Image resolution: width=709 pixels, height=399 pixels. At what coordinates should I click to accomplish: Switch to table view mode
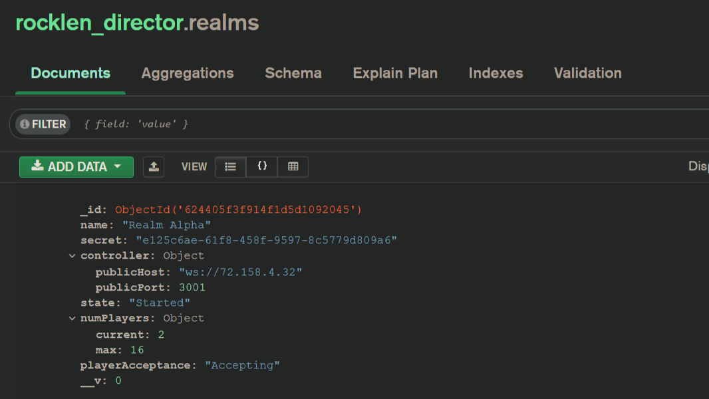coord(293,167)
